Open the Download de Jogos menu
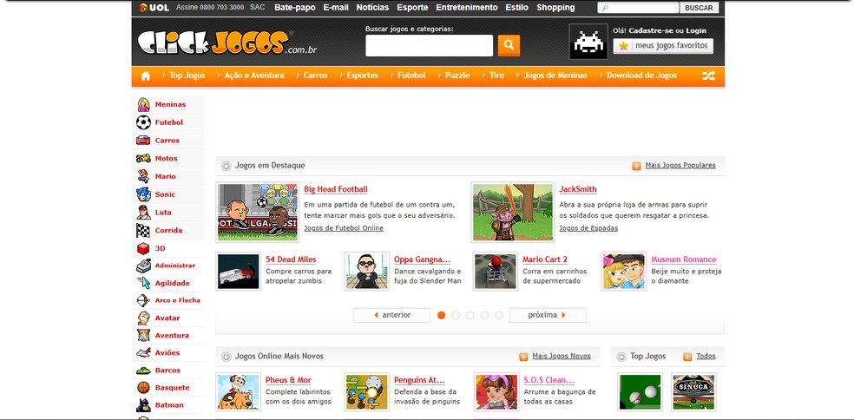 coord(641,75)
